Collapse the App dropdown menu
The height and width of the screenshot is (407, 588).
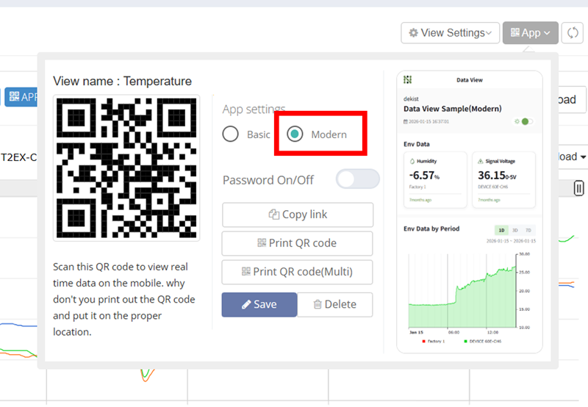point(530,33)
